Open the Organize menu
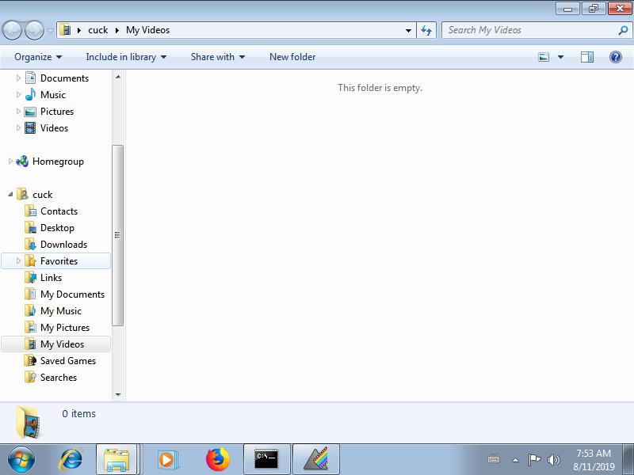634x475 pixels. point(37,57)
